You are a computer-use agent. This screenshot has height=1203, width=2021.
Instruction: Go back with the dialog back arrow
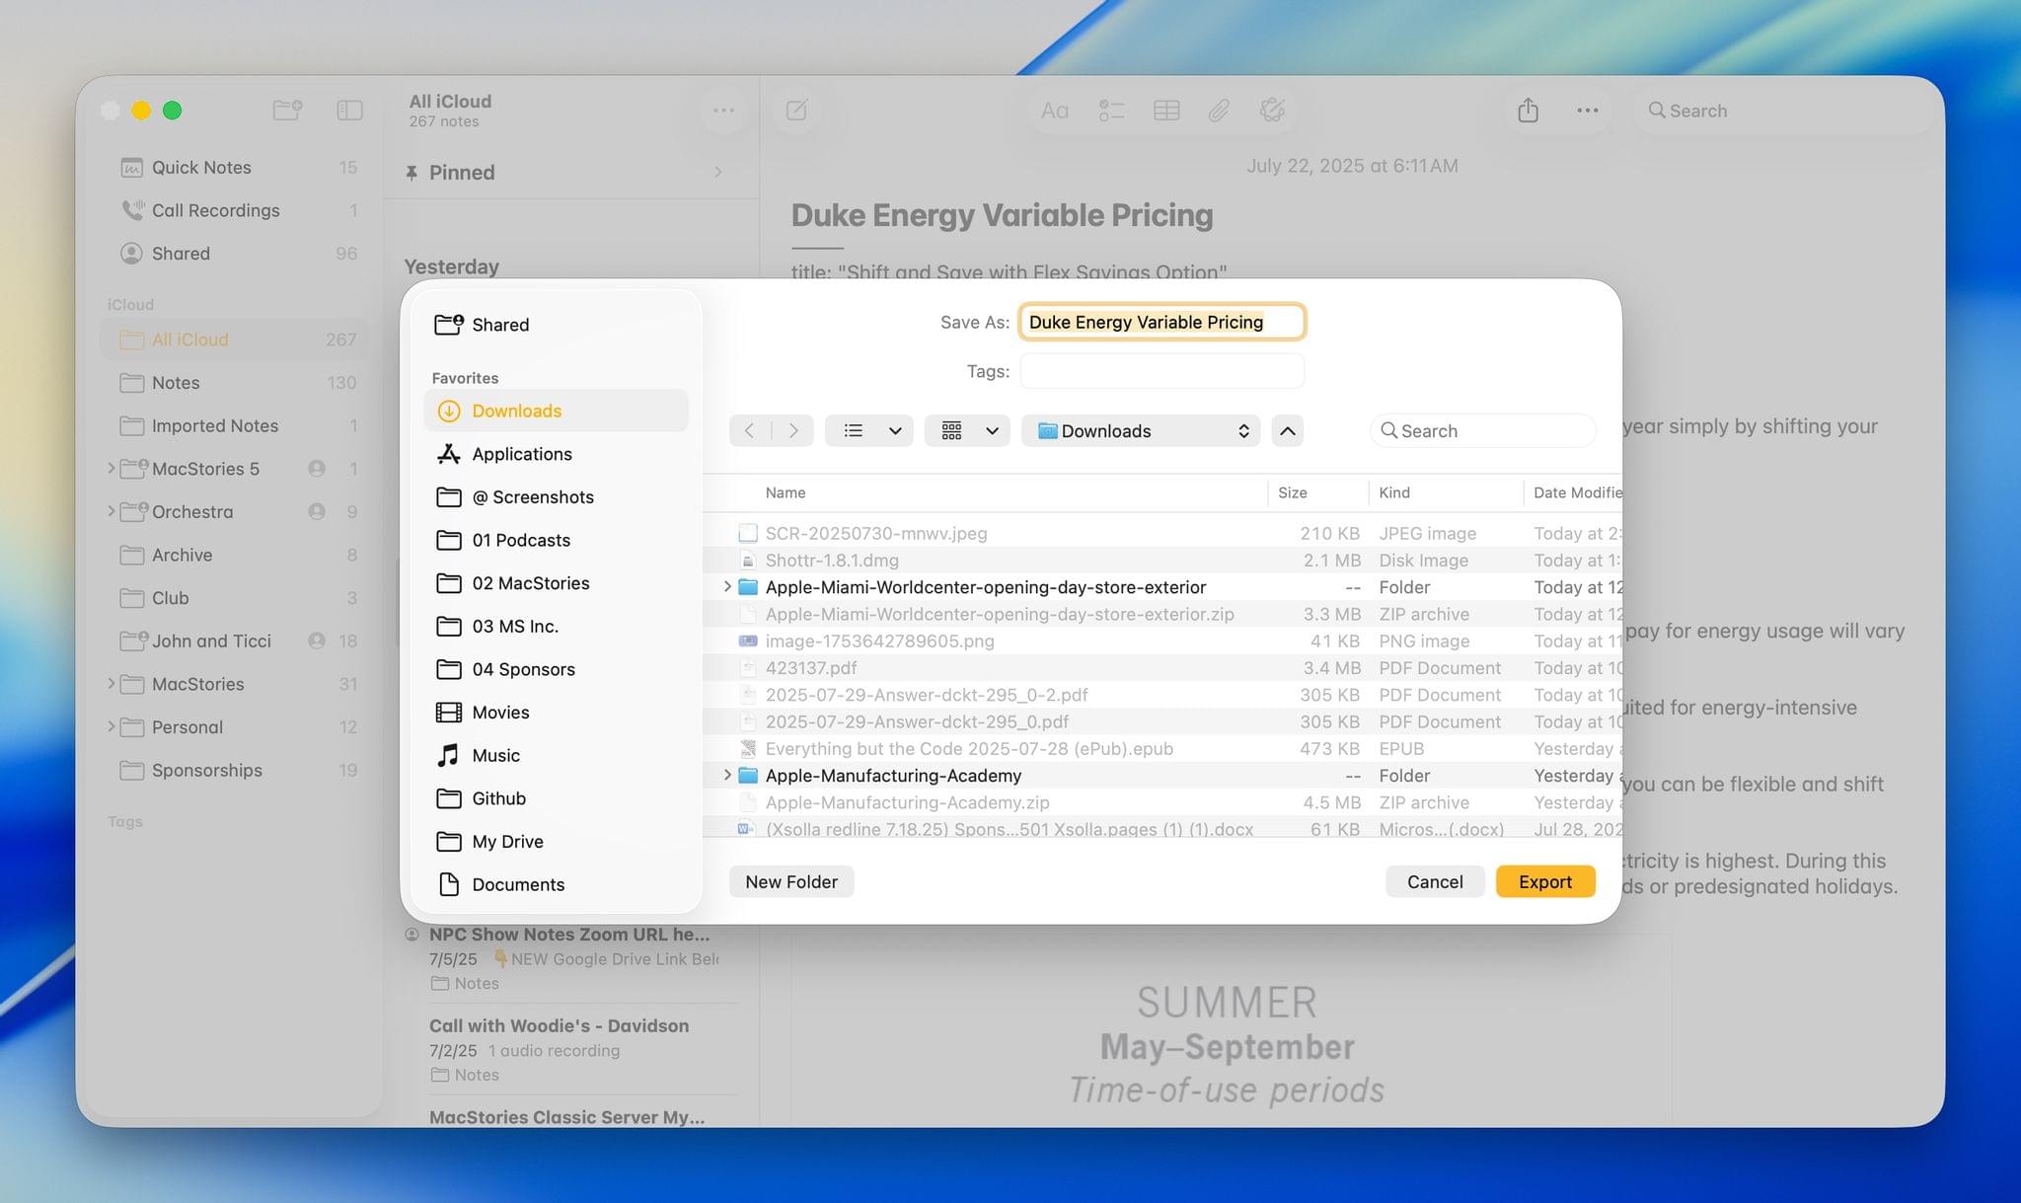750,430
